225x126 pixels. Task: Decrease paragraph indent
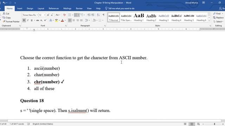click(x=89, y=15)
